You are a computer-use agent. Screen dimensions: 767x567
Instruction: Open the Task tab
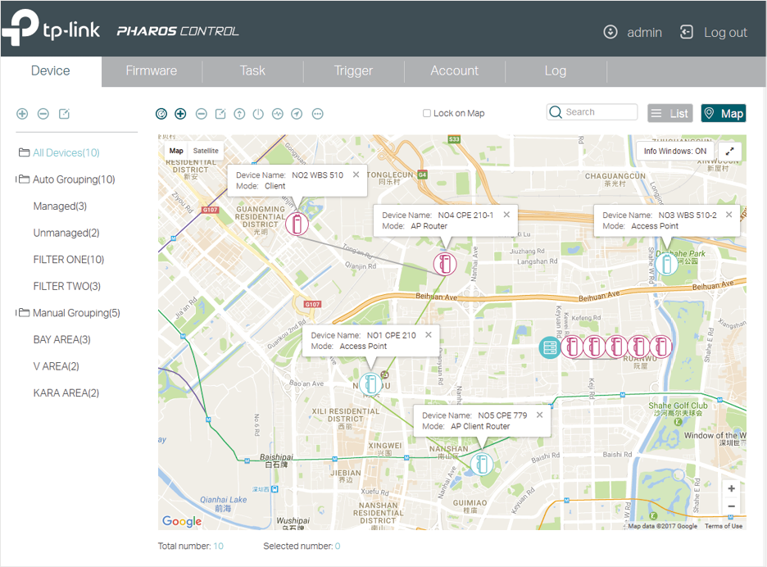(x=253, y=71)
